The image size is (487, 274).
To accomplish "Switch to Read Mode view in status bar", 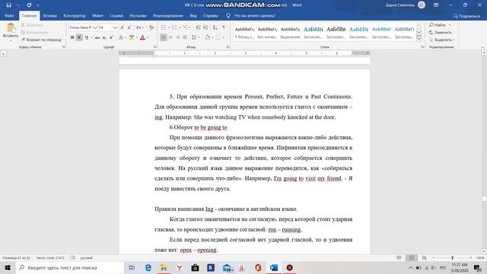I will point(399,258).
